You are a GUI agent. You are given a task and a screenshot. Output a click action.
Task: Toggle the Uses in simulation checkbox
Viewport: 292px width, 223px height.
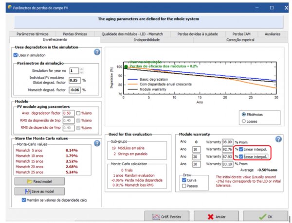tap(16, 55)
